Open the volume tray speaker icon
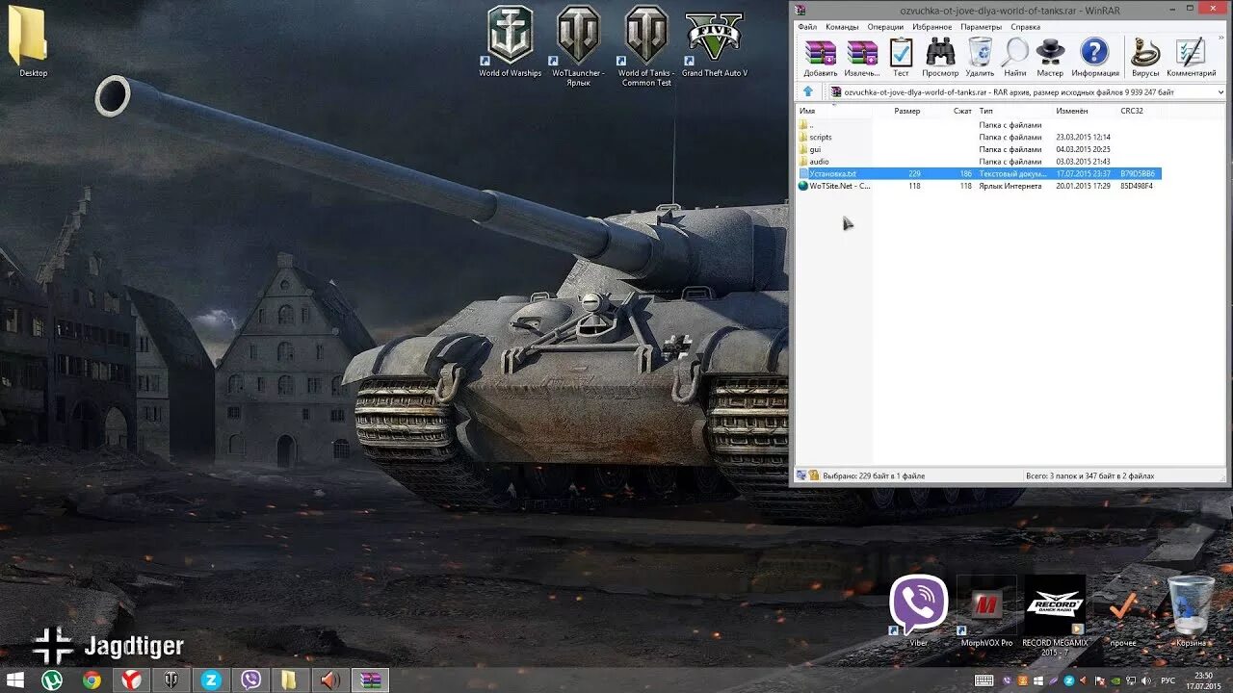This screenshot has width=1233, height=693. point(1145,680)
